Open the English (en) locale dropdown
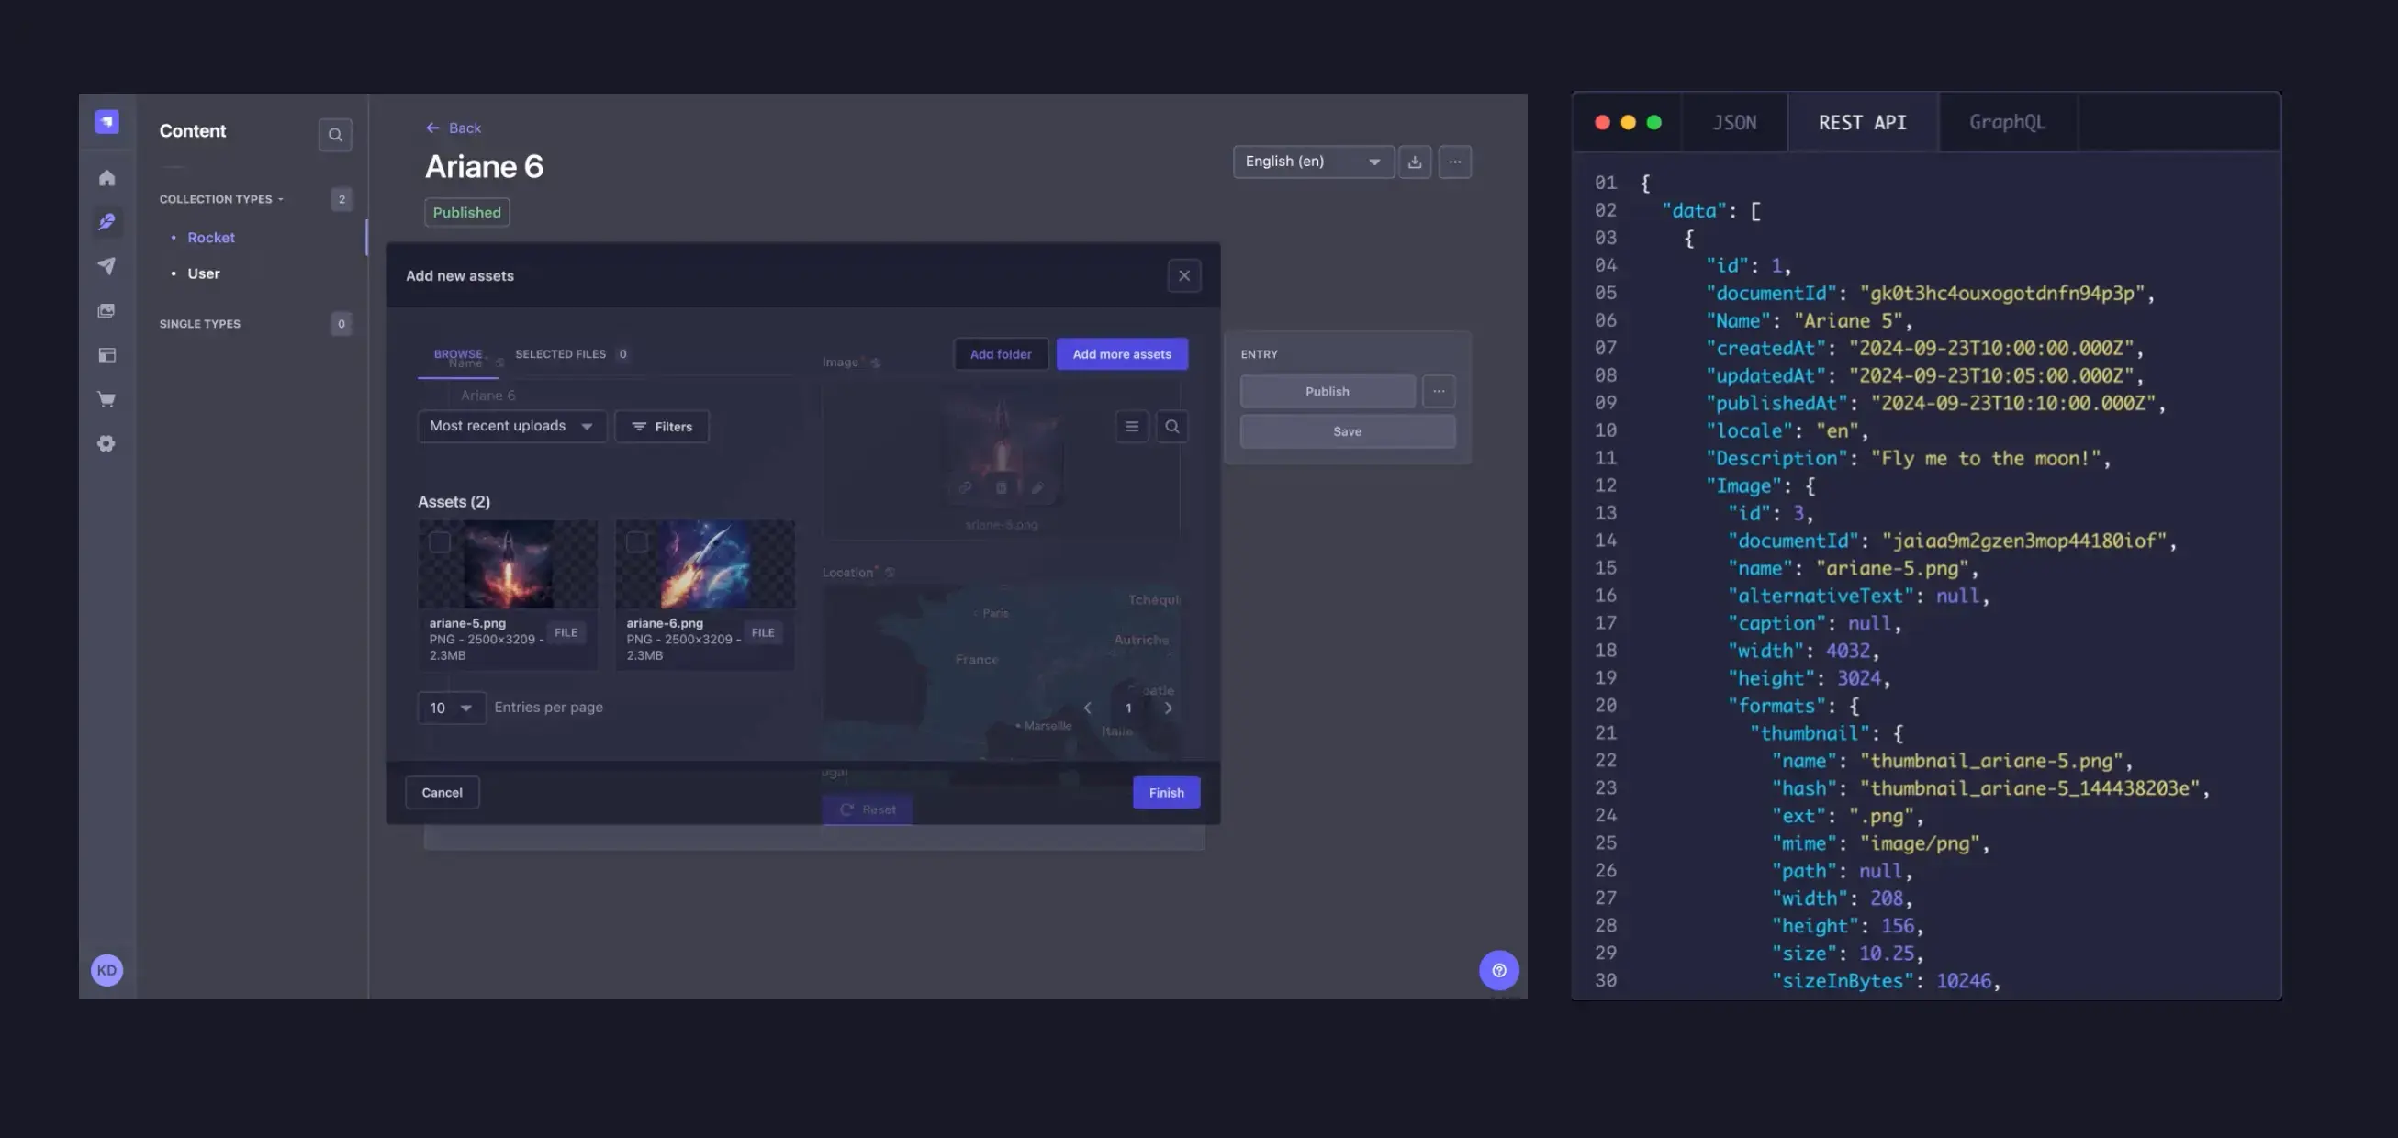 pos(1314,162)
